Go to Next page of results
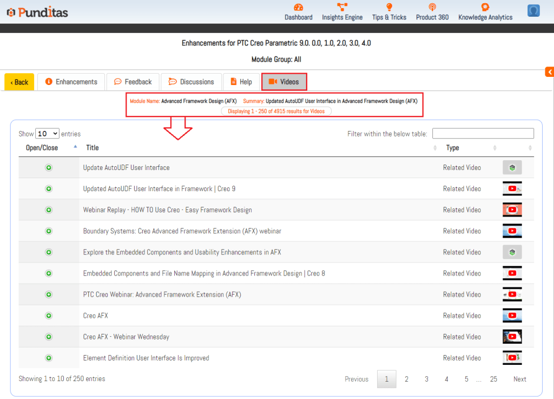 pyautogui.click(x=519, y=379)
